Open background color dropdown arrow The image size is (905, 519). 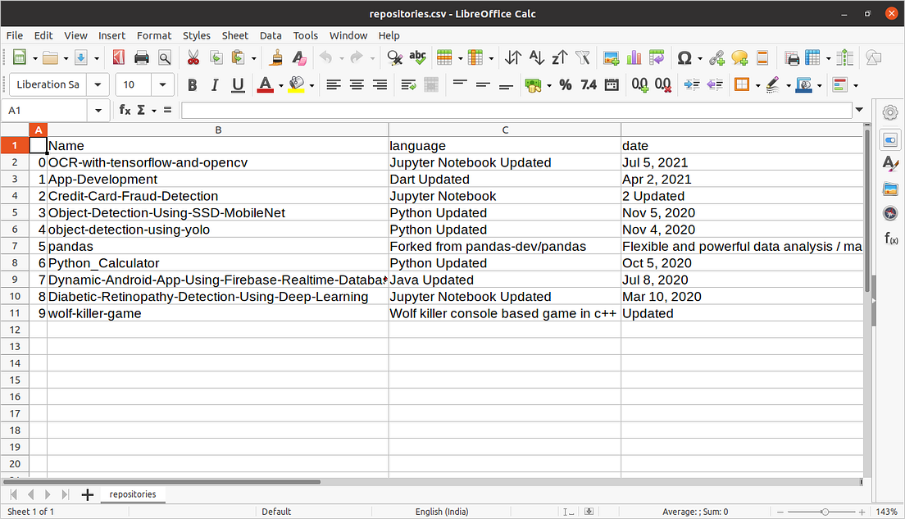[x=312, y=86]
